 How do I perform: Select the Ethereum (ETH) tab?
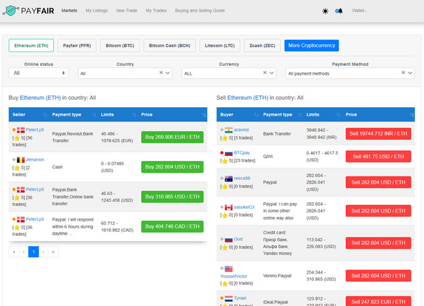pyautogui.click(x=31, y=46)
